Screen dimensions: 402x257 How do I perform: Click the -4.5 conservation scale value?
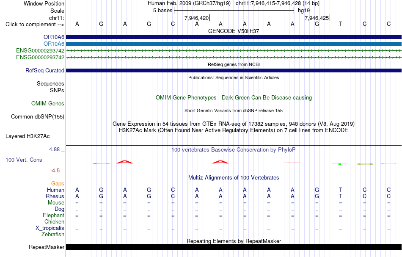coord(55,171)
